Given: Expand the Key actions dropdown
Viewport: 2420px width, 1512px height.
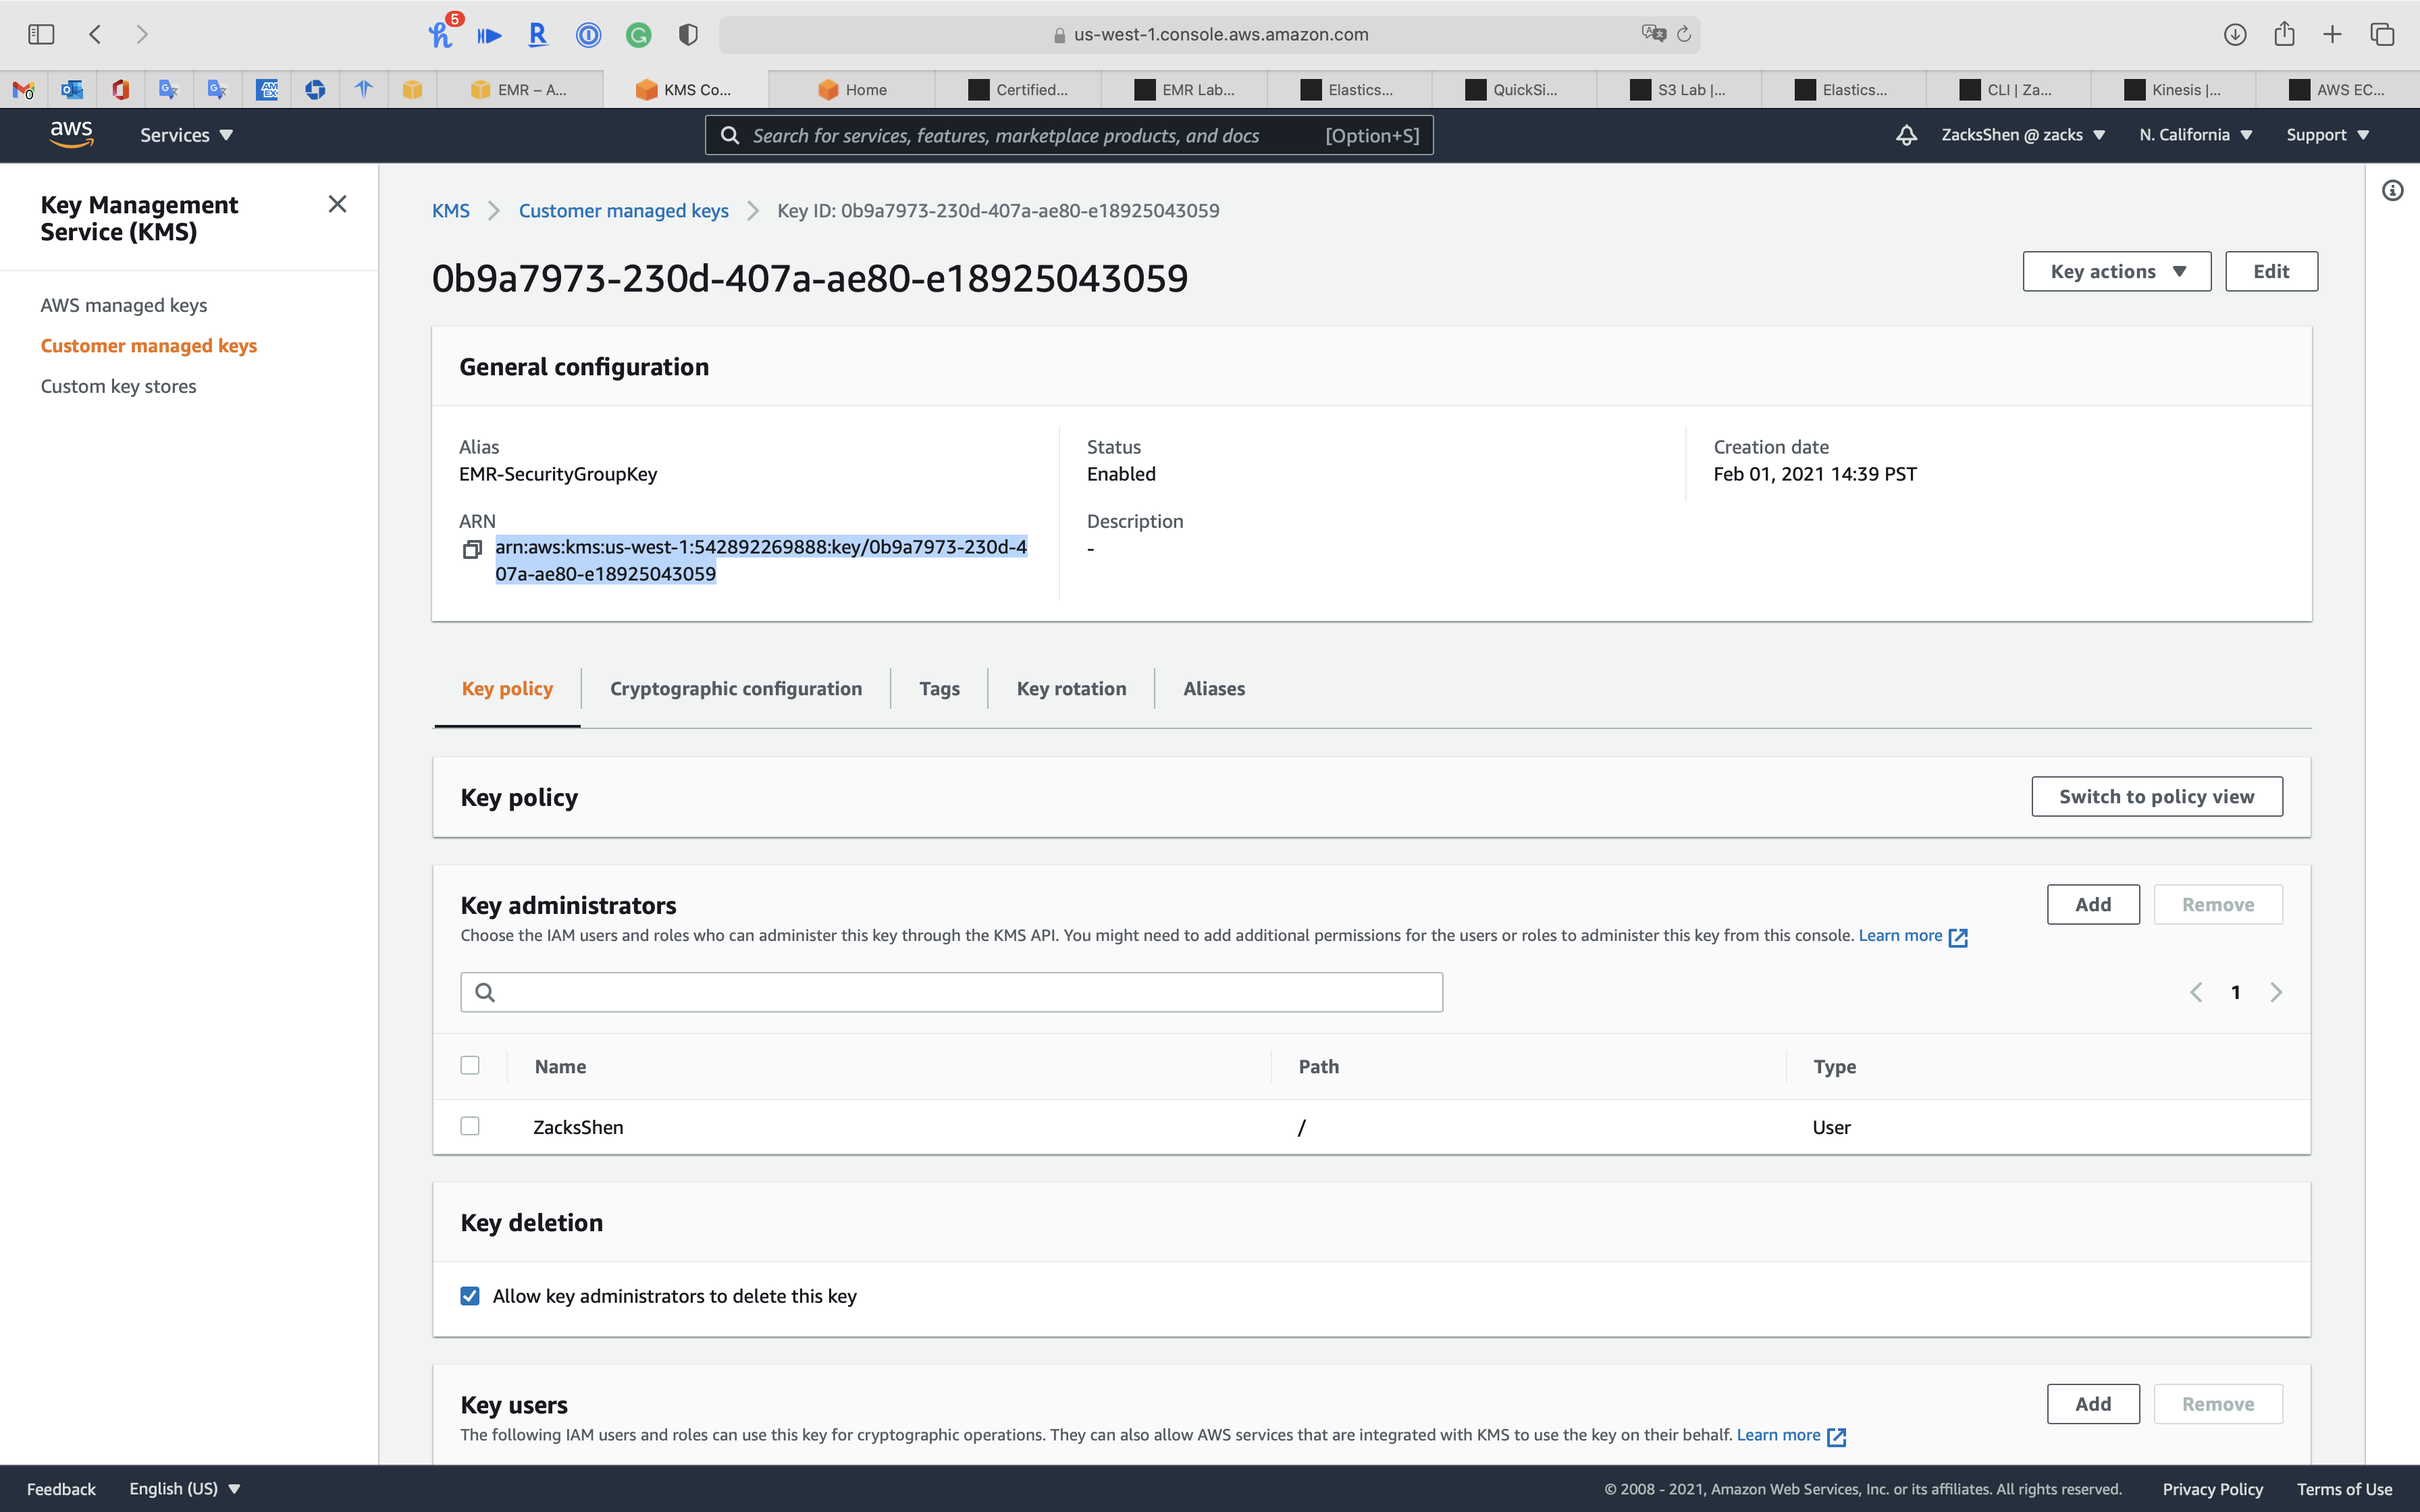Looking at the screenshot, I should point(2116,271).
